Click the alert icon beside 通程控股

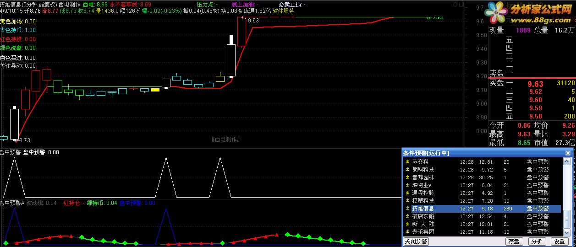(407, 193)
